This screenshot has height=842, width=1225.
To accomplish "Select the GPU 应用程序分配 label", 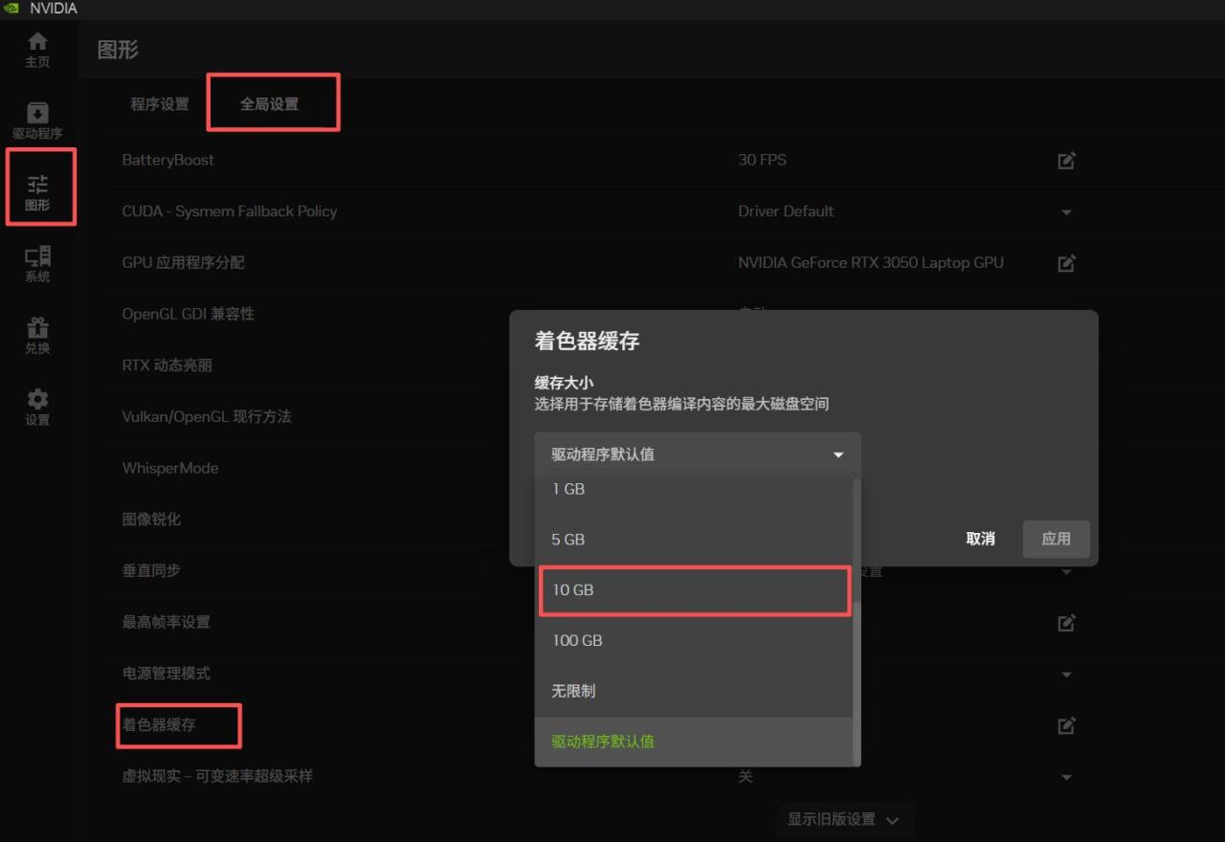I will coord(184,263).
